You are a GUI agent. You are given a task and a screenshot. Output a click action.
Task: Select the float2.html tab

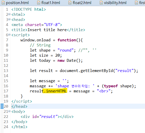(x=80, y=3)
